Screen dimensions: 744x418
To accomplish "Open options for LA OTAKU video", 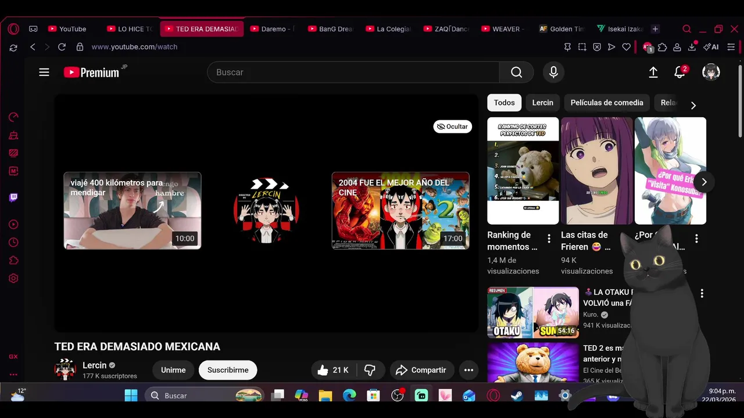I will [702, 294].
